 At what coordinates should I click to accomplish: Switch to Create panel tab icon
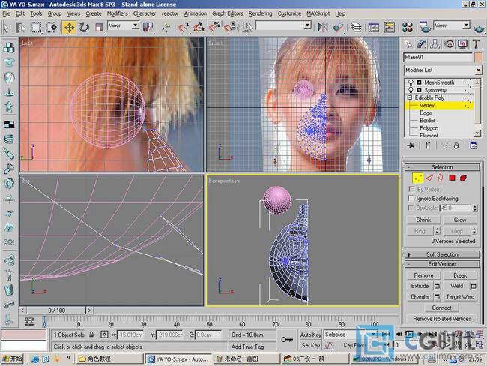tap(408, 44)
